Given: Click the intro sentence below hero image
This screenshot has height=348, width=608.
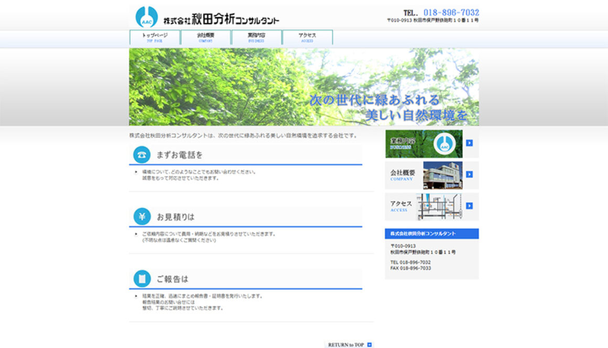Looking at the screenshot, I should click(244, 136).
